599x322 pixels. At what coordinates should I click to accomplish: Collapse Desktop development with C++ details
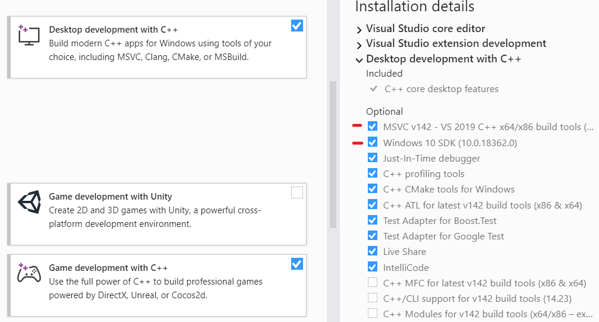(359, 59)
